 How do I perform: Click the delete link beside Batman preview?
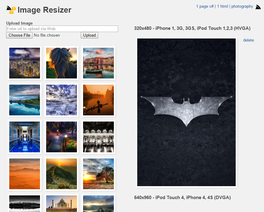pyautogui.click(x=248, y=40)
